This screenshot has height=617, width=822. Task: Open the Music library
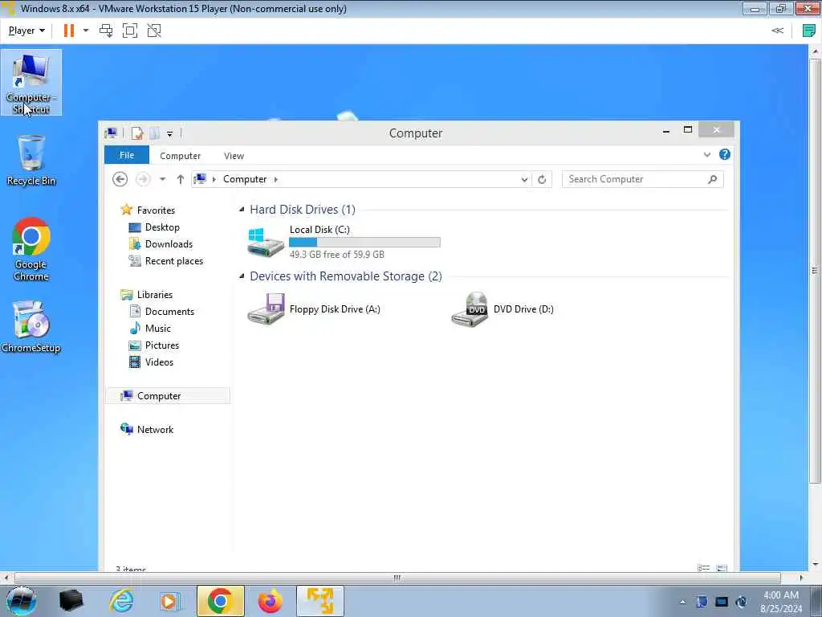[x=158, y=328]
